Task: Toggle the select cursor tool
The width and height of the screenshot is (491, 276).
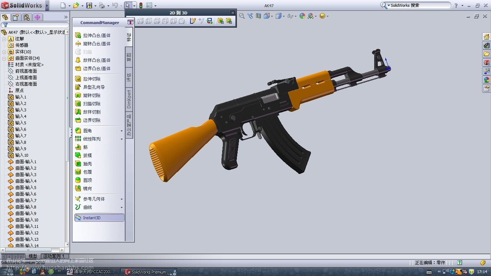Action: coord(128,5)
